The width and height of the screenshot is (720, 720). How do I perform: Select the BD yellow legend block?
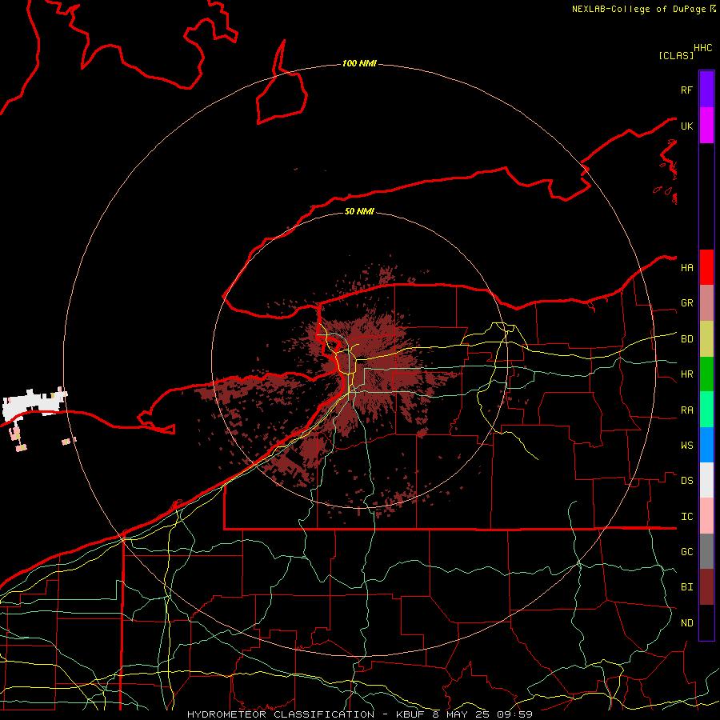coord(706,339)
